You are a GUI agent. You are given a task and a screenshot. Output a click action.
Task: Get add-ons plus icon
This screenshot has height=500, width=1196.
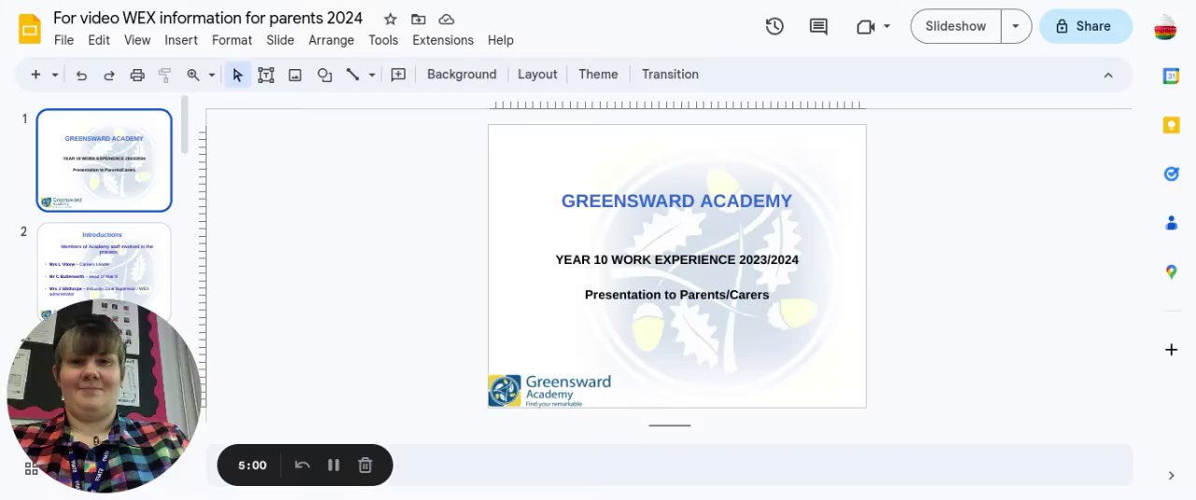tap(1171, 350)
